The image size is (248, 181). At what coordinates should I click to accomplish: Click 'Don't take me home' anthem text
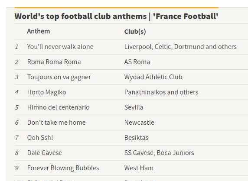(56, 123)
